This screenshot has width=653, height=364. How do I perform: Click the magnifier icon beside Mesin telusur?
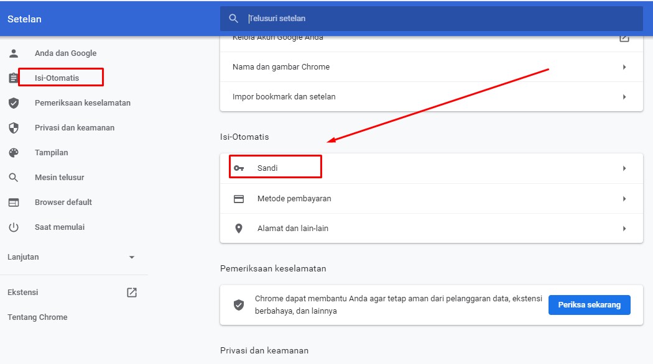(x=14, y=178)
